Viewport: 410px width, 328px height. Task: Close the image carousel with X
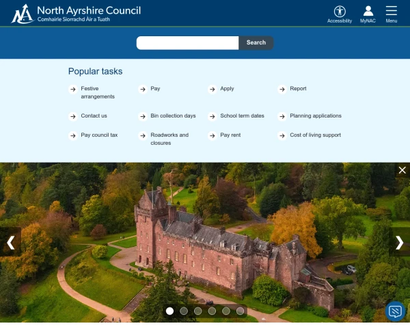point(402,170)
